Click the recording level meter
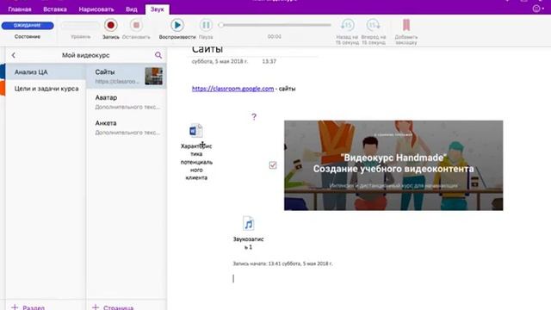 pos(80,25)
